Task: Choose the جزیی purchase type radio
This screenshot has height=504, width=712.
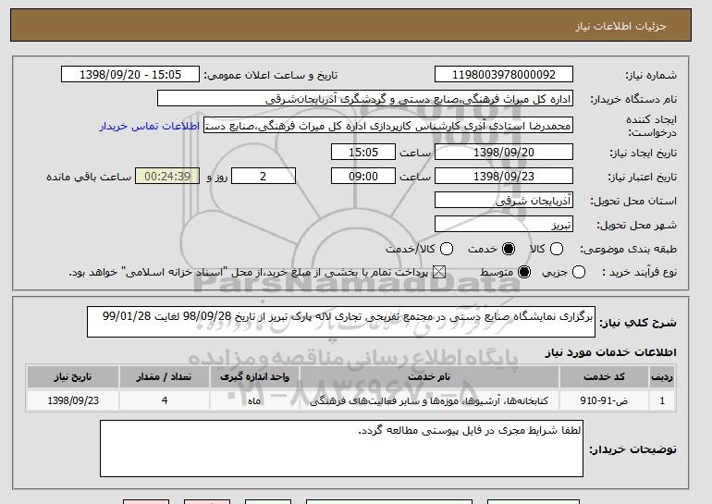Action: tap(579, 272)
